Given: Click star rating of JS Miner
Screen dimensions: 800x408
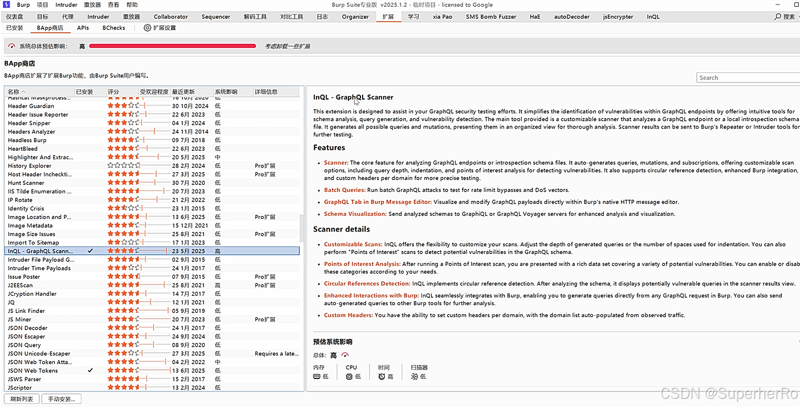Looking at the screenshot, I should (123, 319).
